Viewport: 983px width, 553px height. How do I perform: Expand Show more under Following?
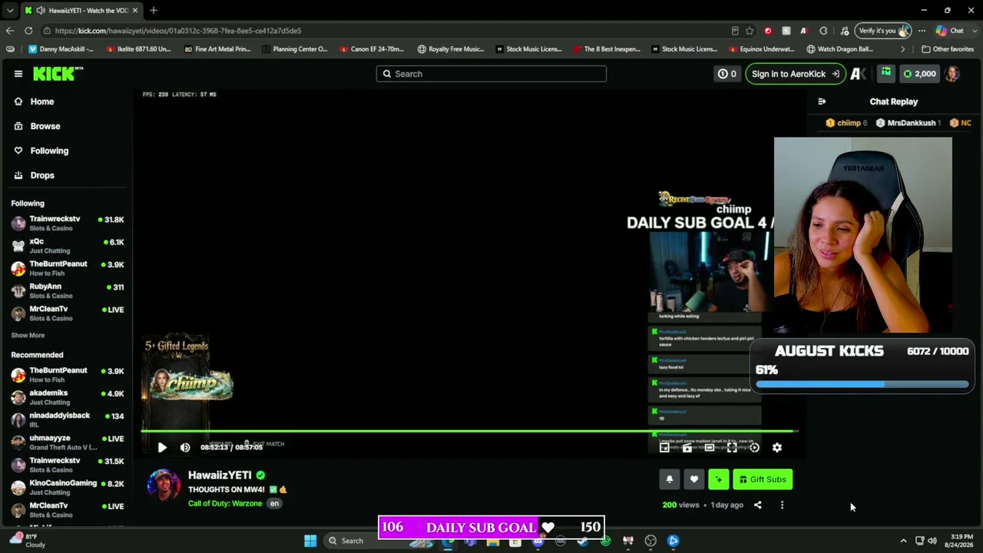pyautogui.click(x=28, y=335)
